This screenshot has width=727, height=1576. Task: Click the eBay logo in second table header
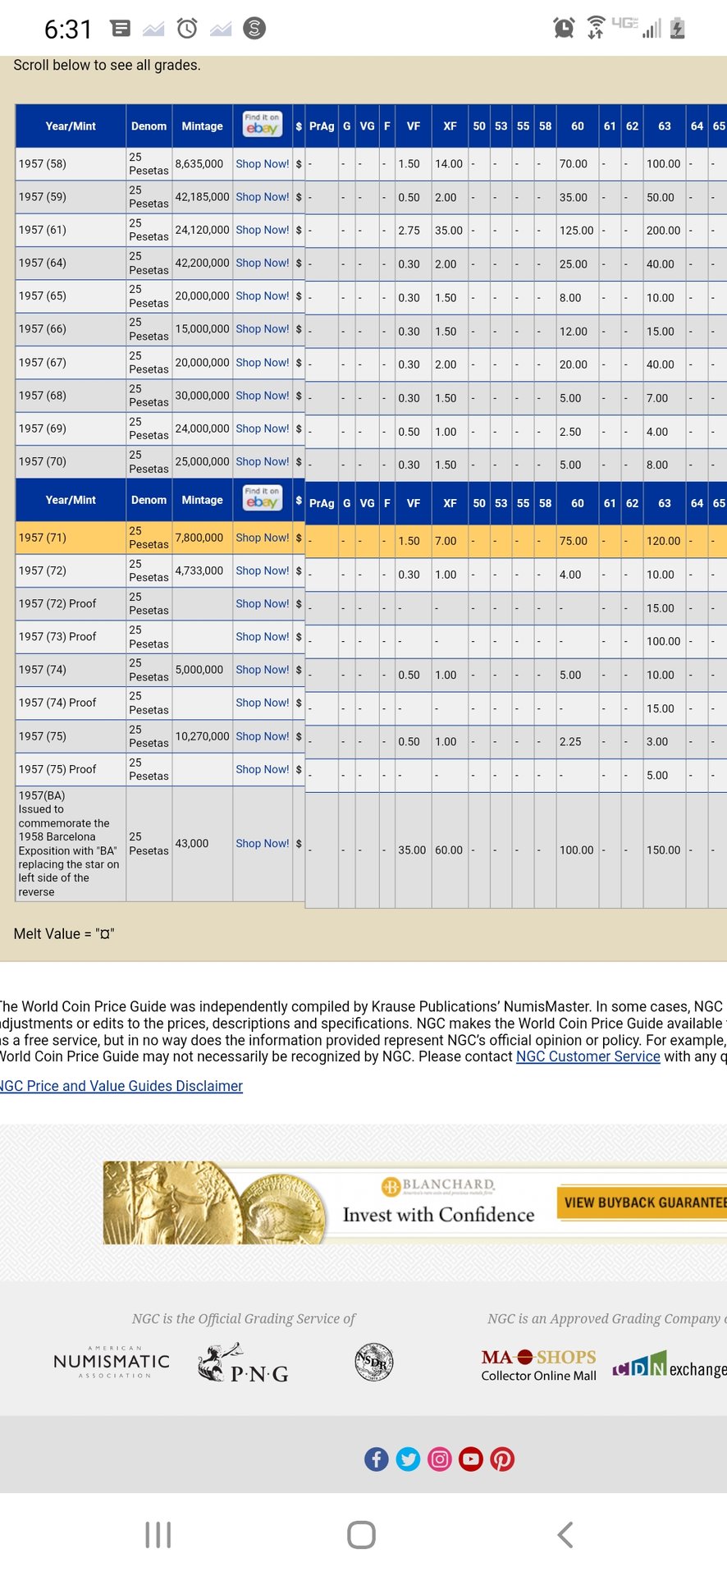pyautogui.click(x=262, y=498)
